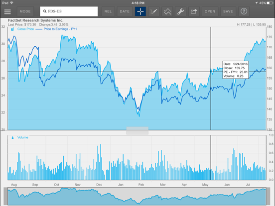275x206 pixels.
Task: Tap the REL button
Action: point(108,11)
